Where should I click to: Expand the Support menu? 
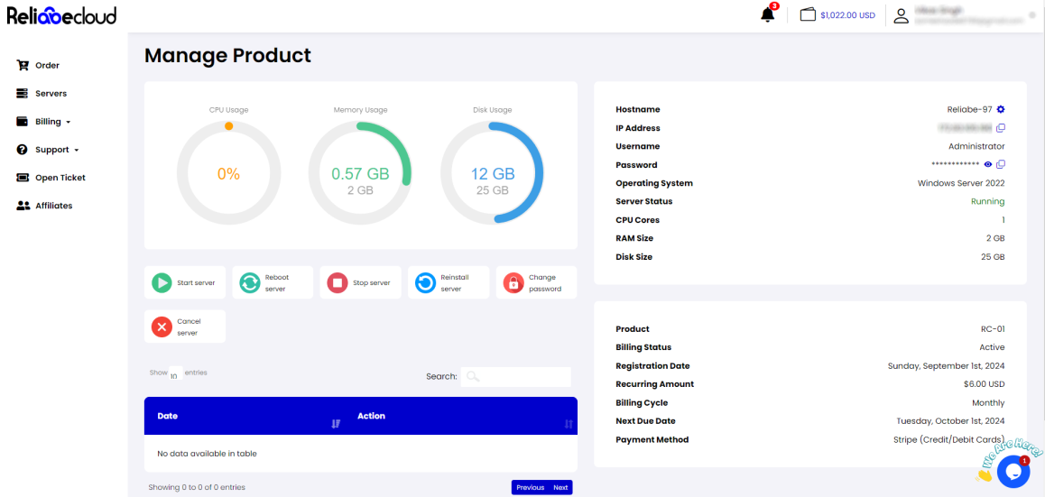pyautogui.click(x=58, y=149)
